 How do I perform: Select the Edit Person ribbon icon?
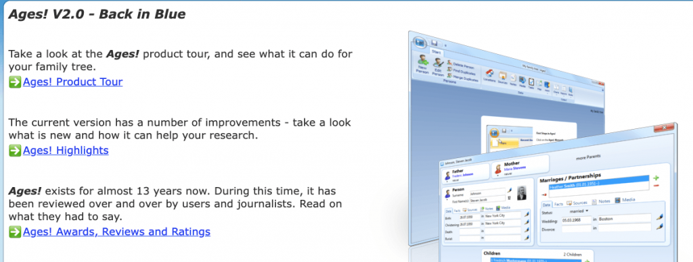pos(438,68)
